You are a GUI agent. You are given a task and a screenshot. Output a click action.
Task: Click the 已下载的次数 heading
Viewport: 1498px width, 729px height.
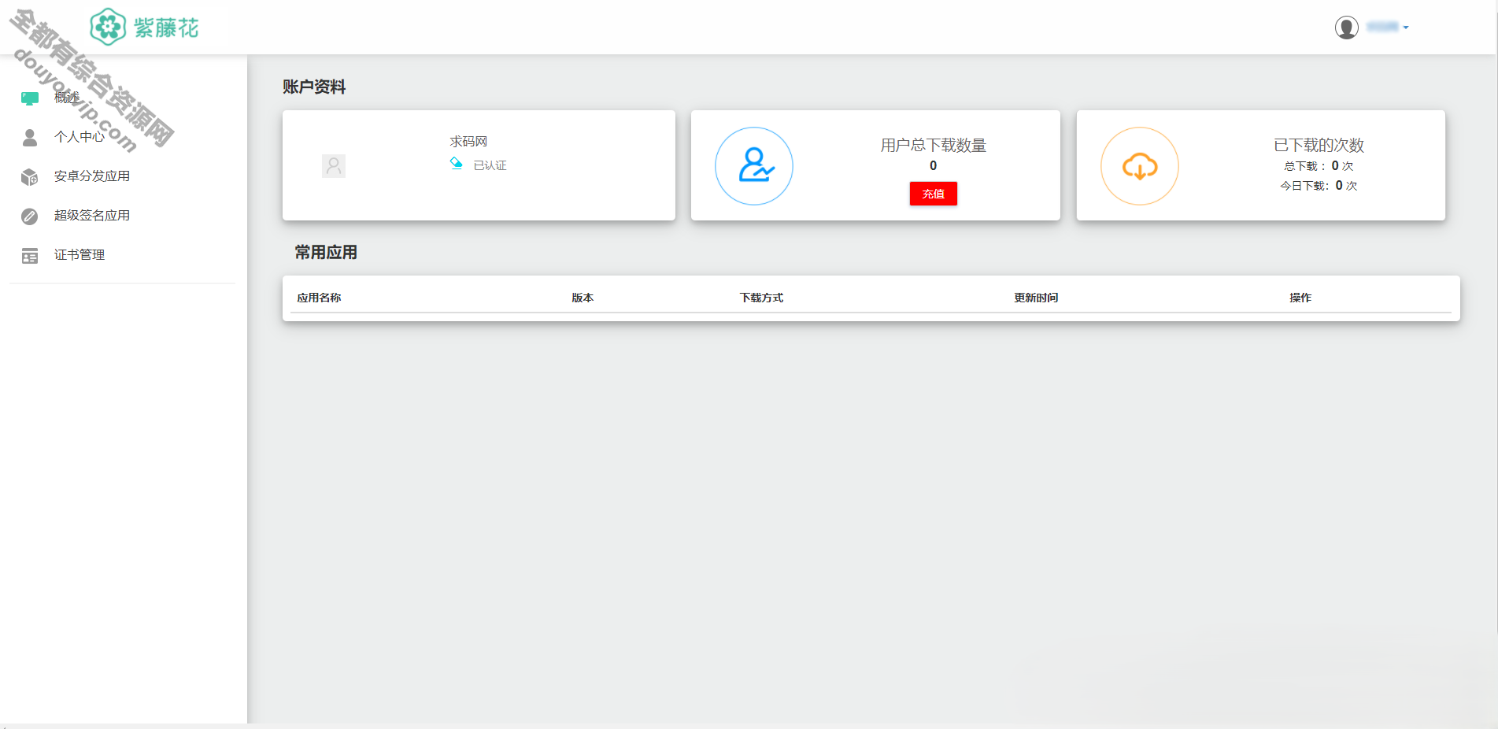[x=1319, y=146]
